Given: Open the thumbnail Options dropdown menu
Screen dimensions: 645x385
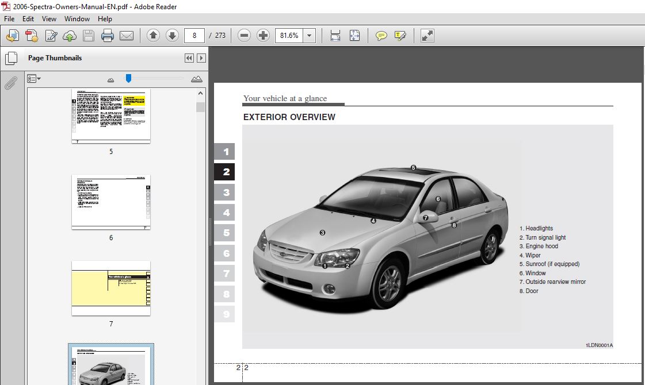Looking at the screenshot, I should pos(34,79).
